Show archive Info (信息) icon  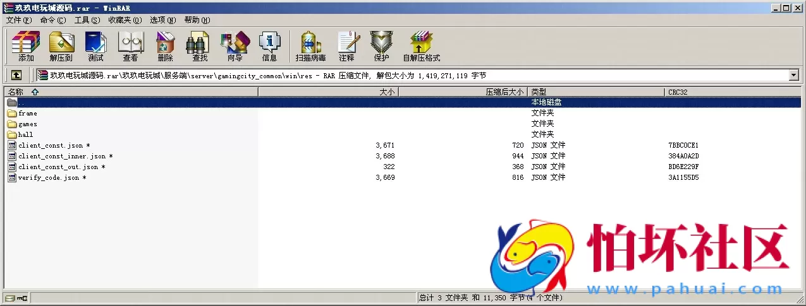tap(269, 46)
